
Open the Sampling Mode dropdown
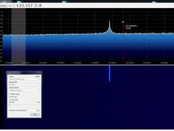pos(24,90)
